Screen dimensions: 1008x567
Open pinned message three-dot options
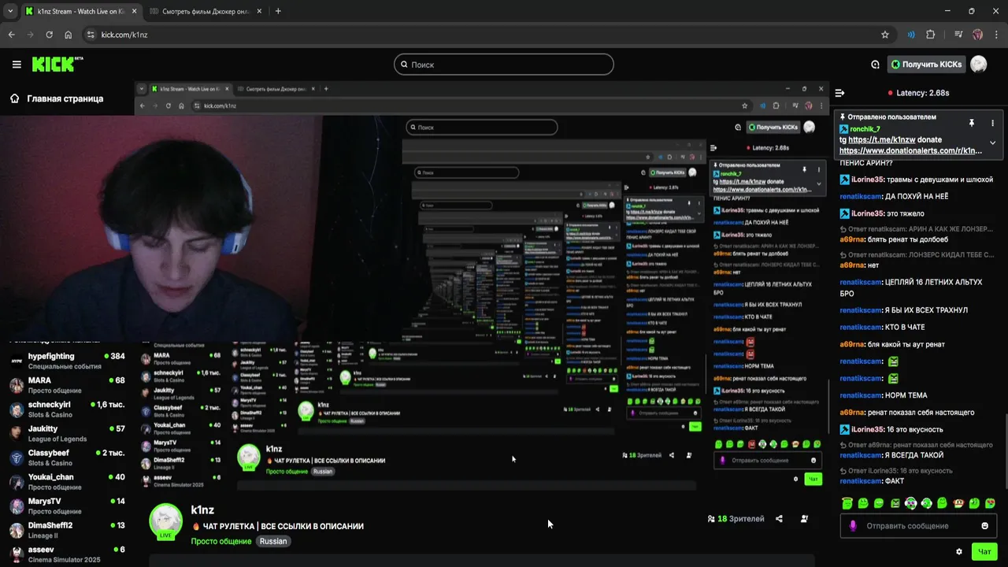[x=992, y=123]
